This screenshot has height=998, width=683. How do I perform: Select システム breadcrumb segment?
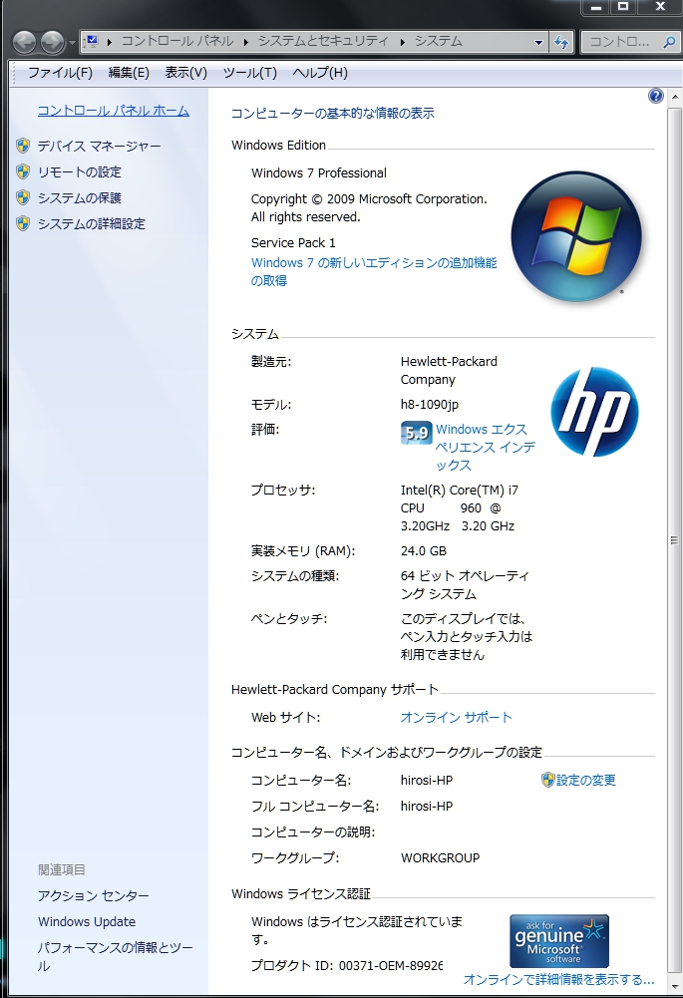(x=439, y=41)
